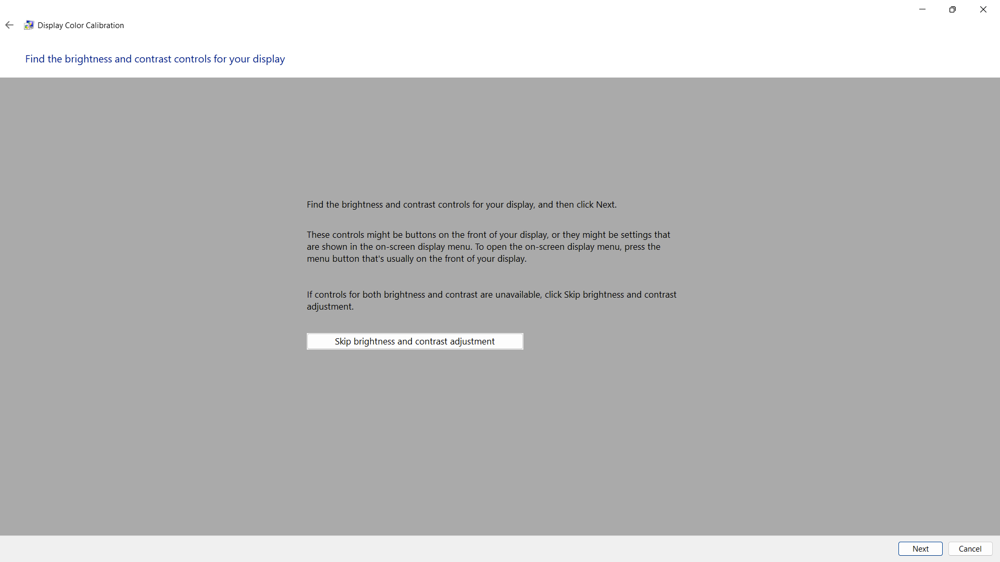Minimize the calibration window
Screen dimensions: 1000x562
(x=922, y=9)
